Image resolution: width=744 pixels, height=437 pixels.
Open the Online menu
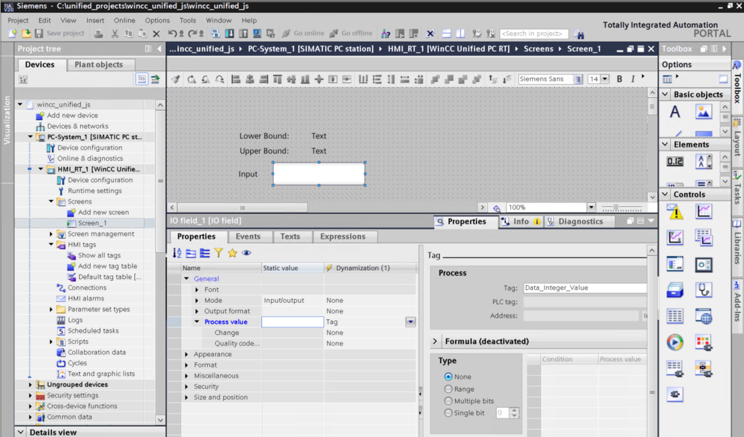click(124, 20)
